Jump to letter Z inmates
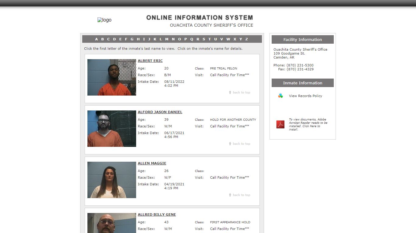416x233 pixels. coord(247,39)
